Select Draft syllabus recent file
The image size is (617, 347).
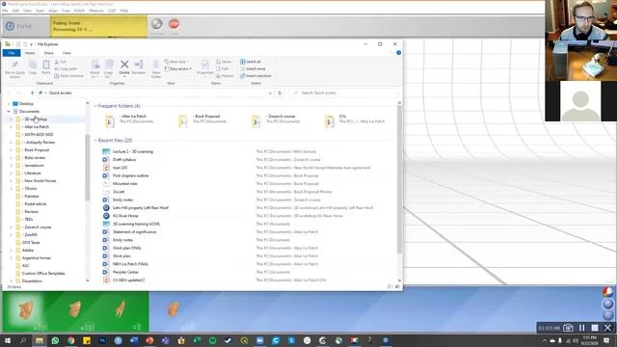tap(124, 160)
